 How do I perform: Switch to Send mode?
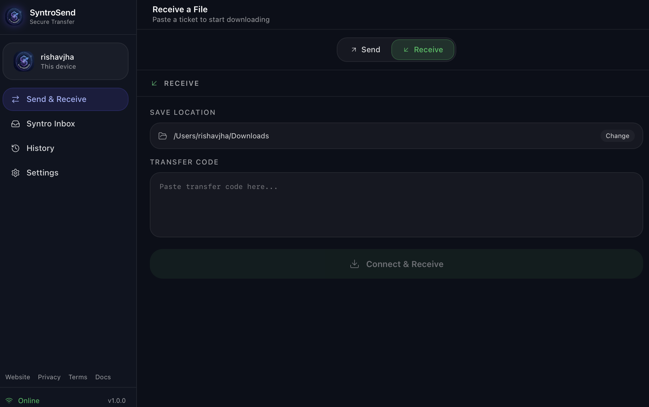click(366, 50)
